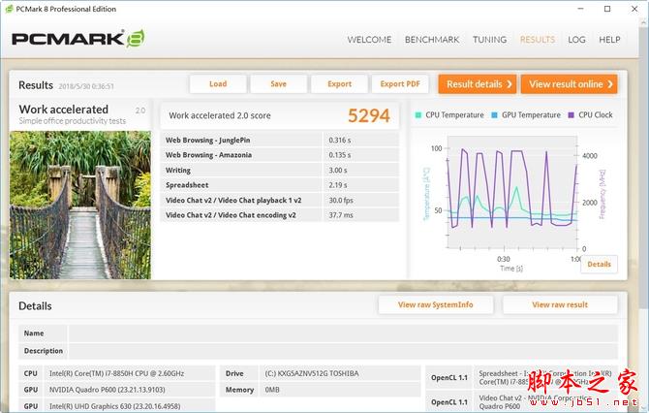Click the TOSHIBA drive entry
Screen dimensions: 649x413
point(312,373)
